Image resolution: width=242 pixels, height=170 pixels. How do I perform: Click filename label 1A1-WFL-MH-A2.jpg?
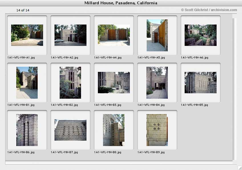[x=64, y=58]
